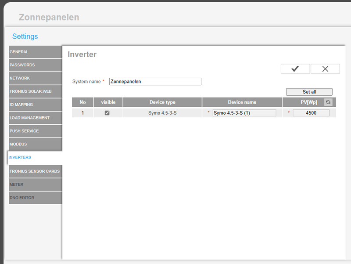Open the Fronius Solar.web tab

(36, 91)
